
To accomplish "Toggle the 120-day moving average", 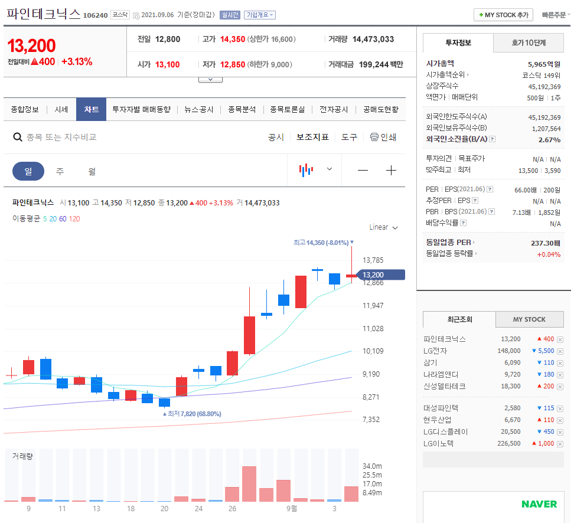I will tap(74, 219).
